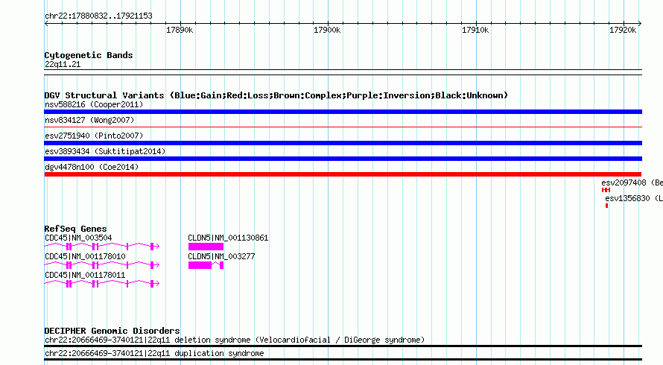Open the nsv834127 (Wong2007) label

(89, 120)
